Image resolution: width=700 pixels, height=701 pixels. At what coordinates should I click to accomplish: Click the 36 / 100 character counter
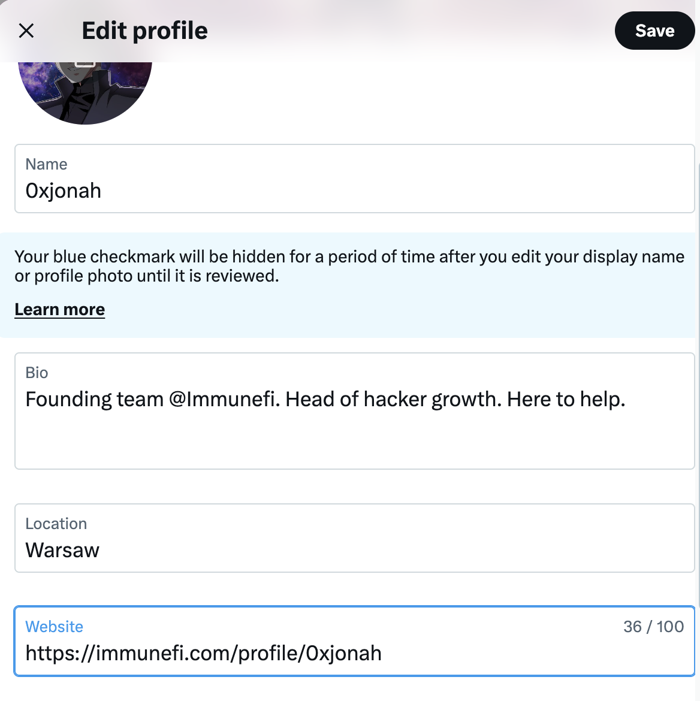653,626
